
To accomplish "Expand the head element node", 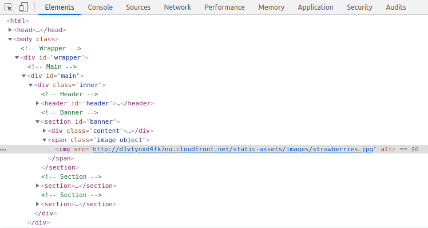I will [10, 30].
